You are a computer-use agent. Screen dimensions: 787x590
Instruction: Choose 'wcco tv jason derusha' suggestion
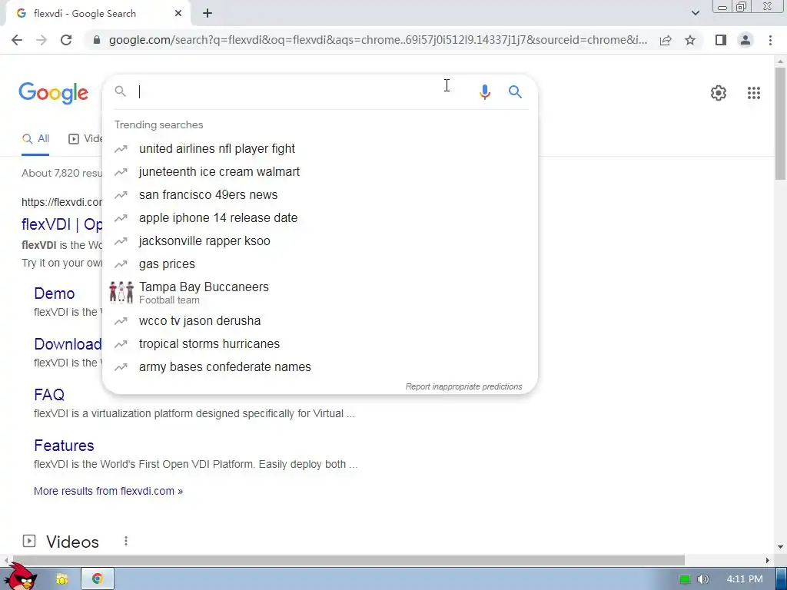320,320
